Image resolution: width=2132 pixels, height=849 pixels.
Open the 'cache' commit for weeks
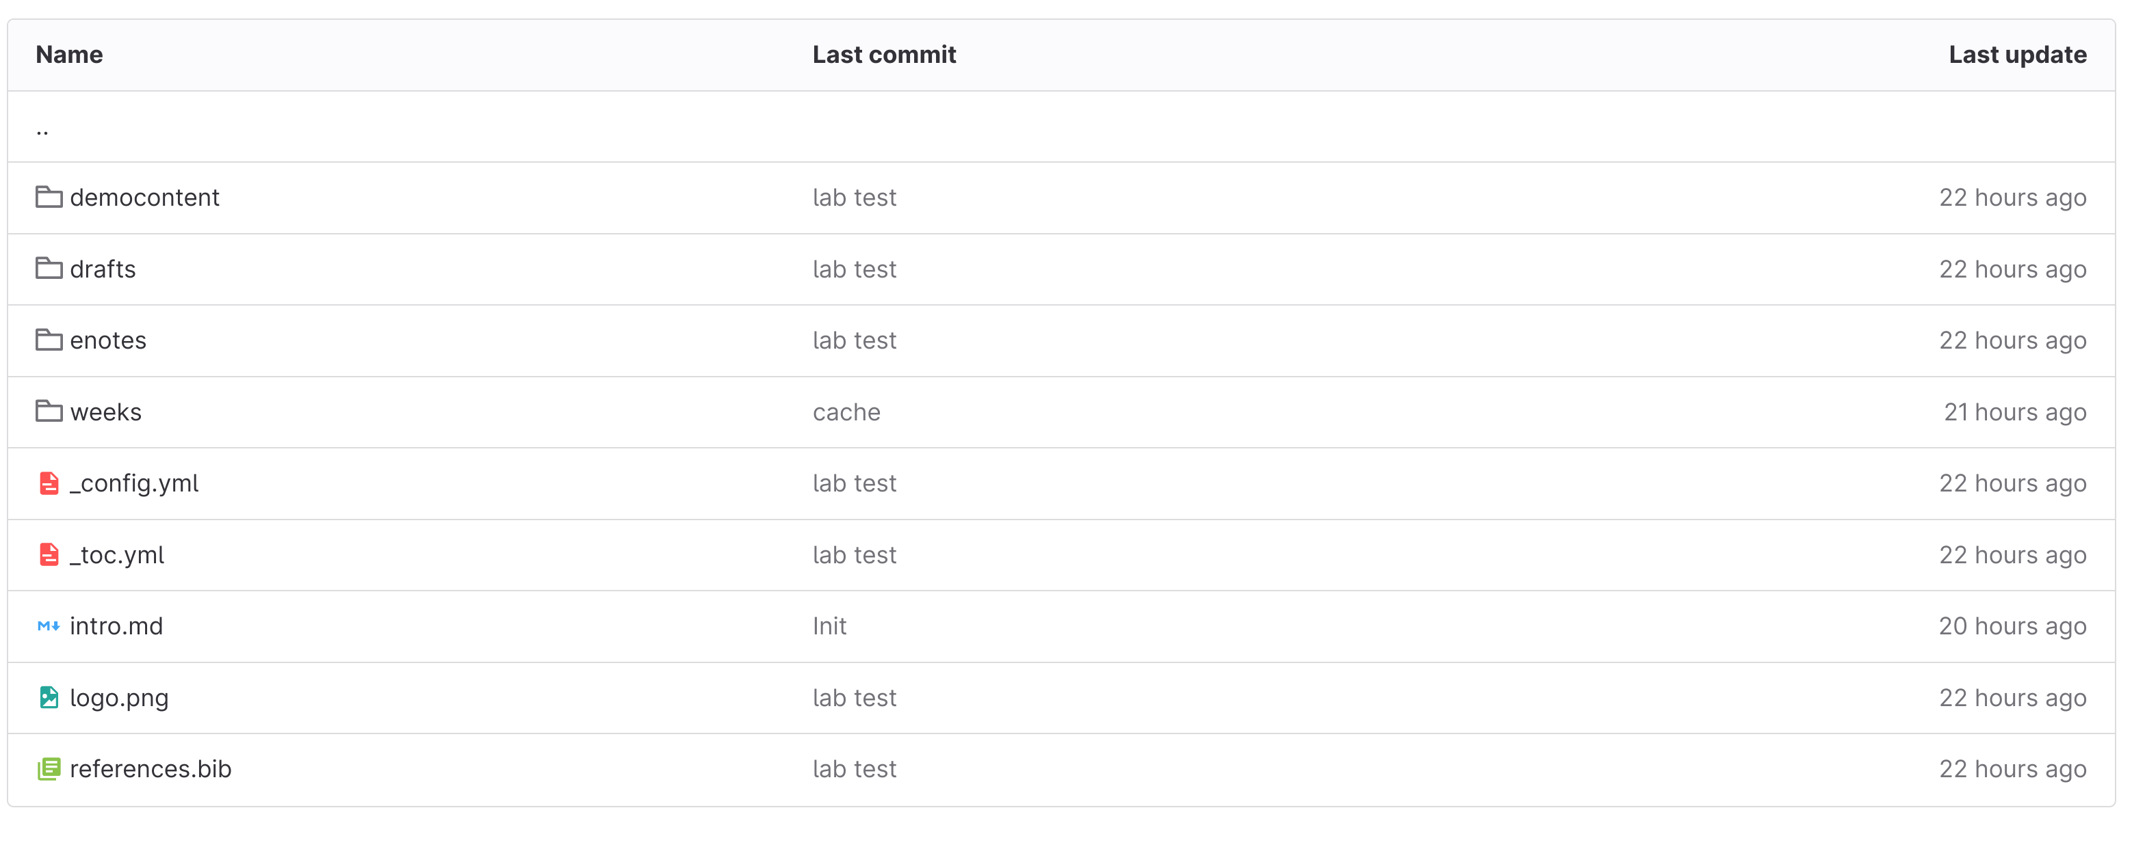pos(846,412)
